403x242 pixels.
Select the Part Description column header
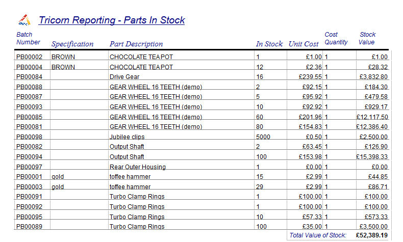(136, 44)
